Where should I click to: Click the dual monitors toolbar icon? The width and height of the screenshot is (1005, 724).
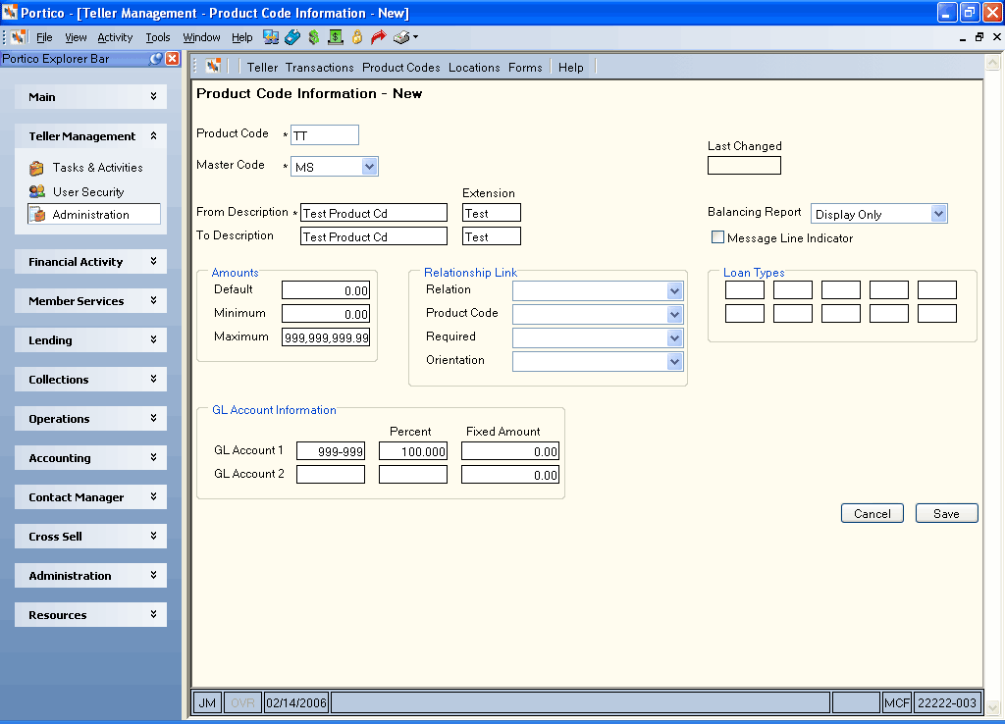click(271, 37)
